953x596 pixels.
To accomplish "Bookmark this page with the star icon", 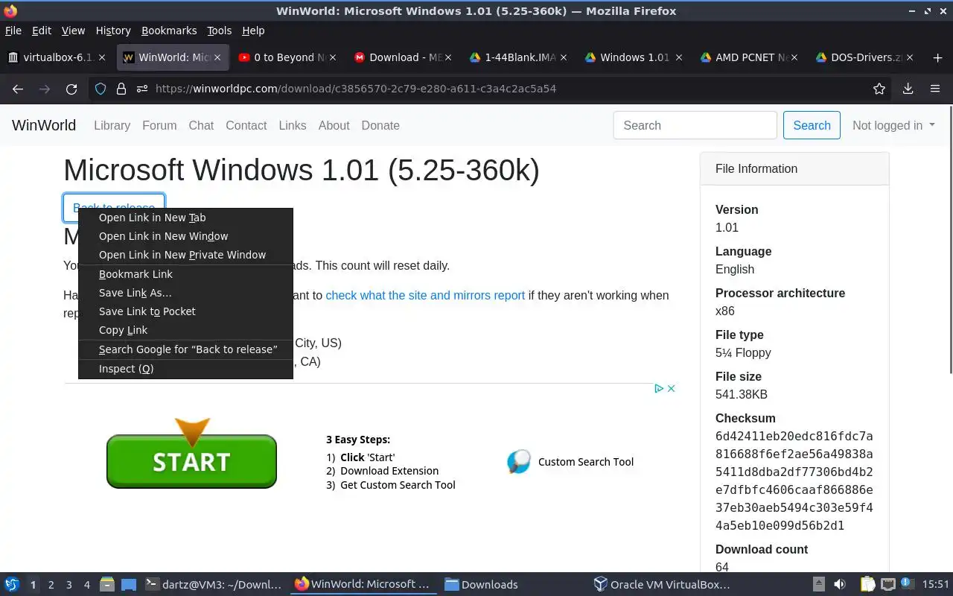I will pos(879,89).
